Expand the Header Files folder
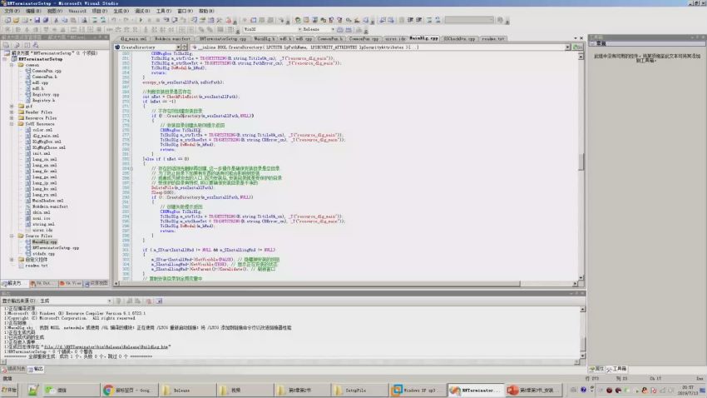This screenshot has height=398, width=707. point(12,112)
